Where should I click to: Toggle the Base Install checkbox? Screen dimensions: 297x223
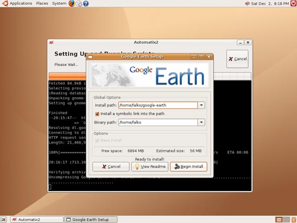[x=97, y=140]
